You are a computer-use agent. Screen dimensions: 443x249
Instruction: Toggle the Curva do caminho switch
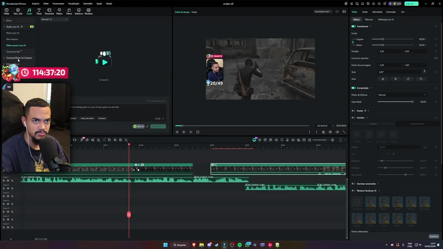click(436, 58)
